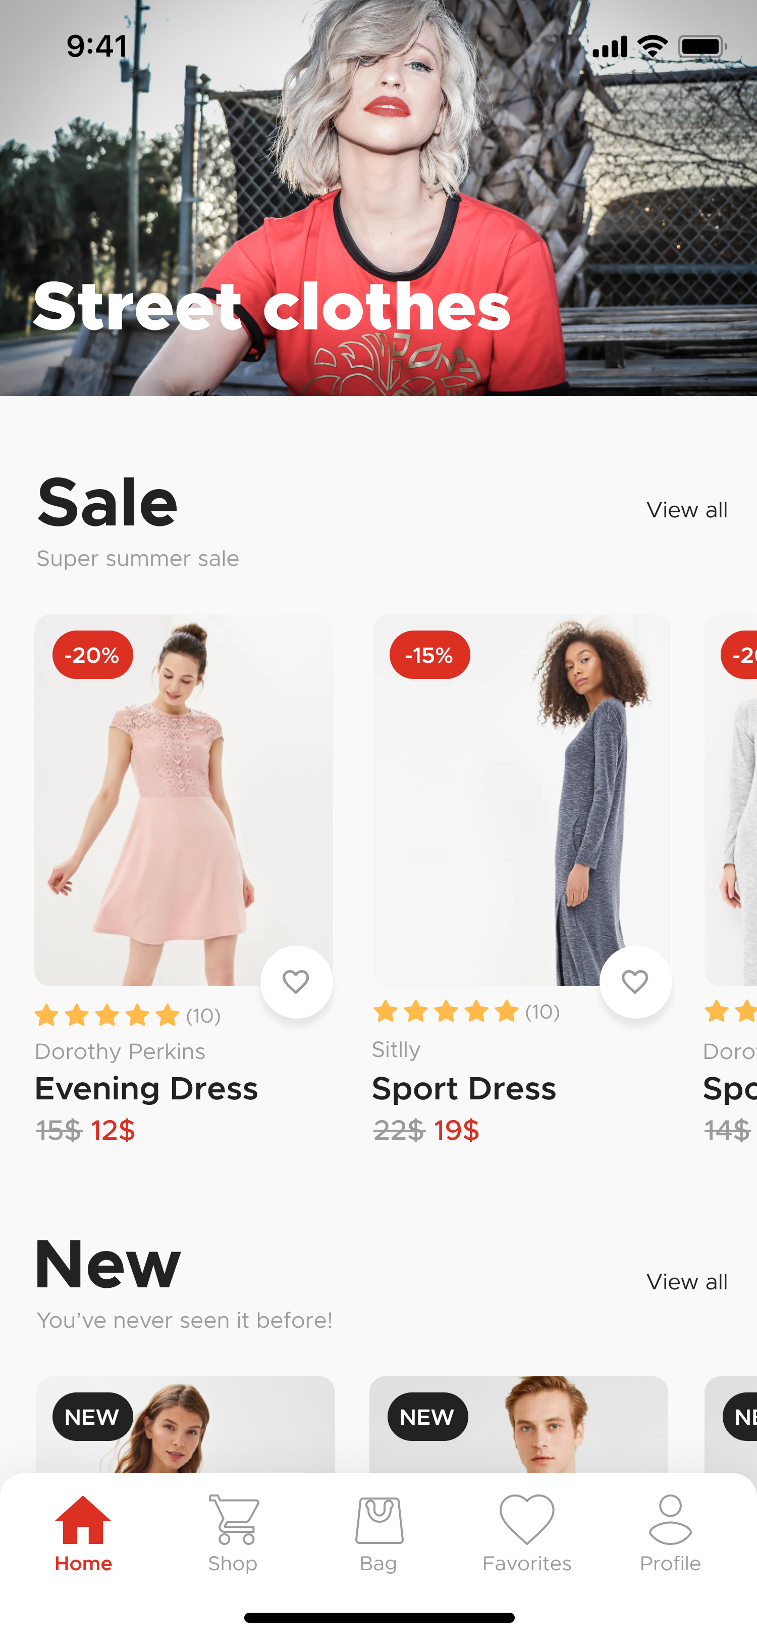Open the Profile person icon
Screen dimensions: 757x1641
[670, 1519]
